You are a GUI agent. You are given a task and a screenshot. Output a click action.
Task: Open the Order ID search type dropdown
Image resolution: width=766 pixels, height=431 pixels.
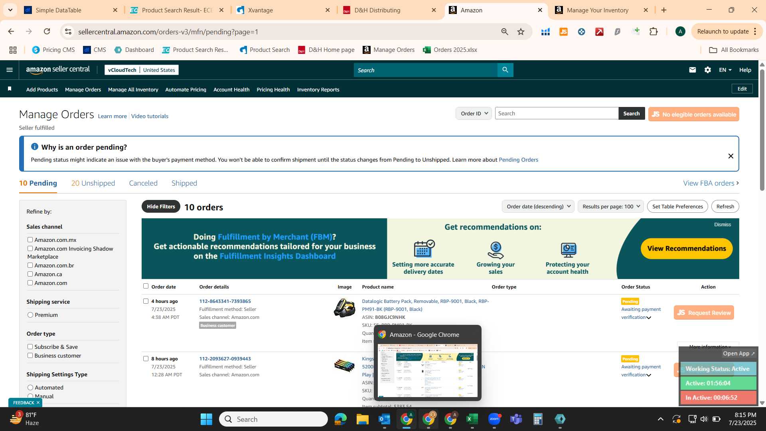474,113
